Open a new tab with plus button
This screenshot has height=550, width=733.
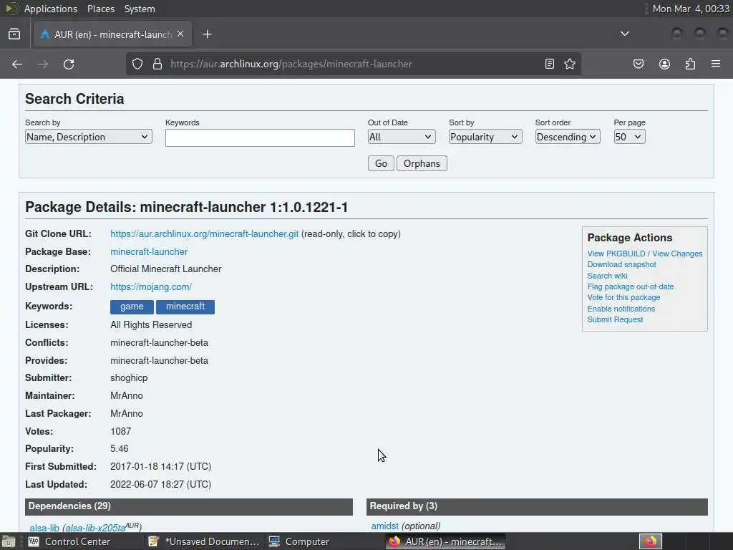[x=207, y=34]
